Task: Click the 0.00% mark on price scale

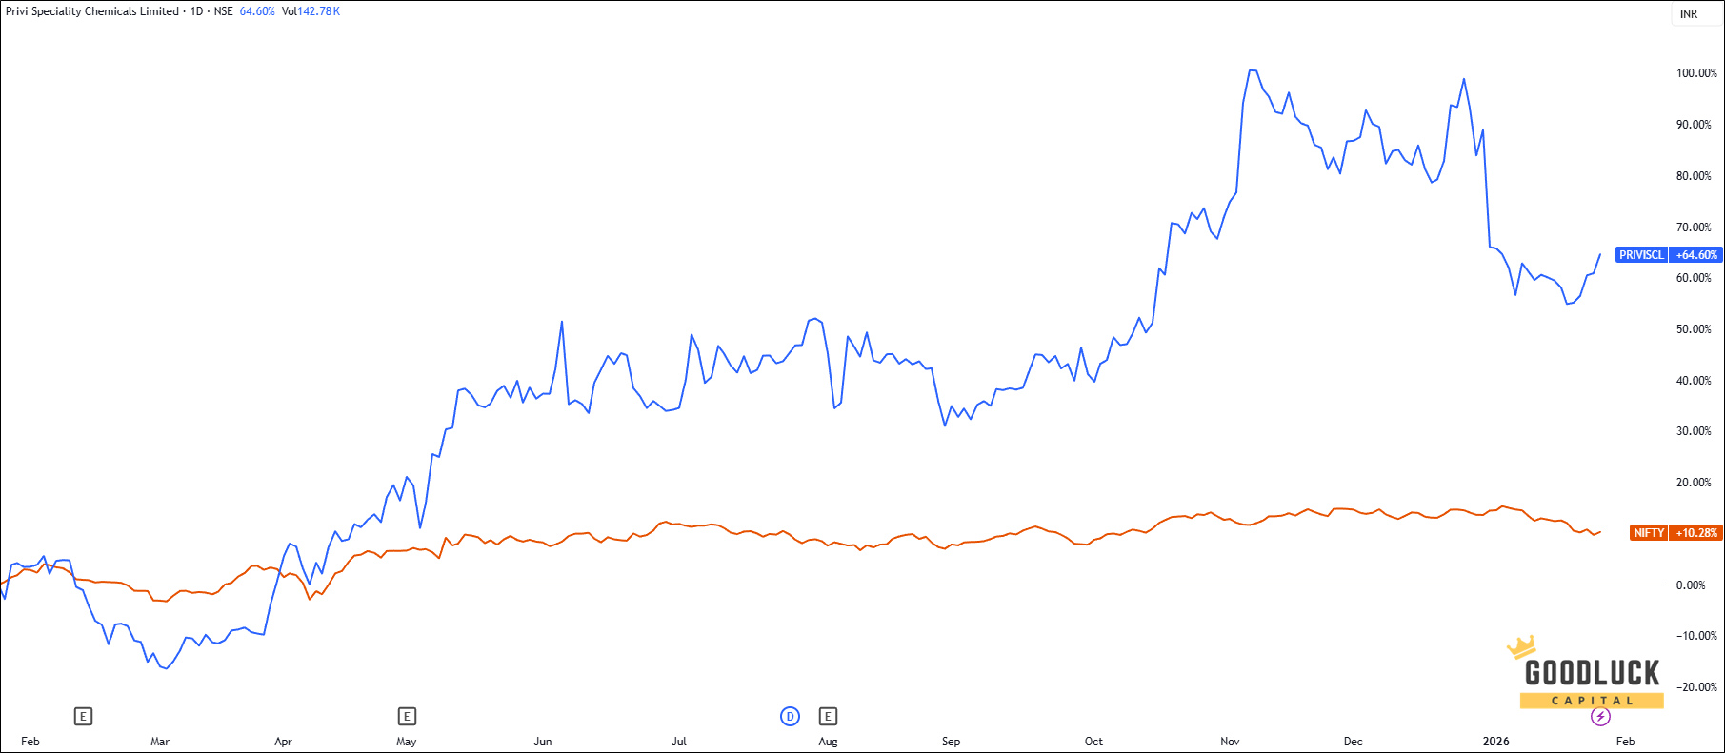Action: [x=1691, y=585]
